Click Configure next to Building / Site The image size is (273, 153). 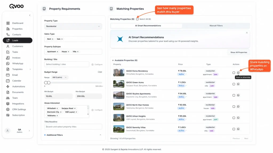coord(97,65)
